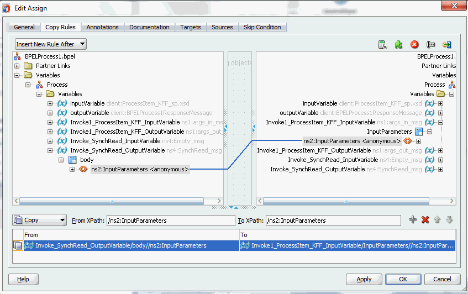Click the move rule down arrow
468x294 pixels.
449,220
